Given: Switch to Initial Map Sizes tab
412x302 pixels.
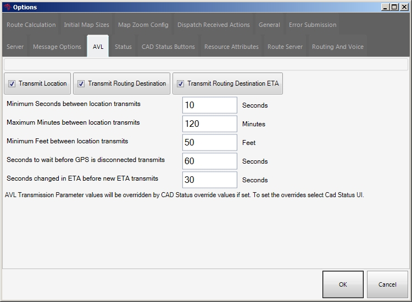Looking at the screenshot, I should coord(86,25).
